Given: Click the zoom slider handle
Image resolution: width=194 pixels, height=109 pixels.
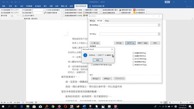Looking at the screenshot, I should [181, 102].
